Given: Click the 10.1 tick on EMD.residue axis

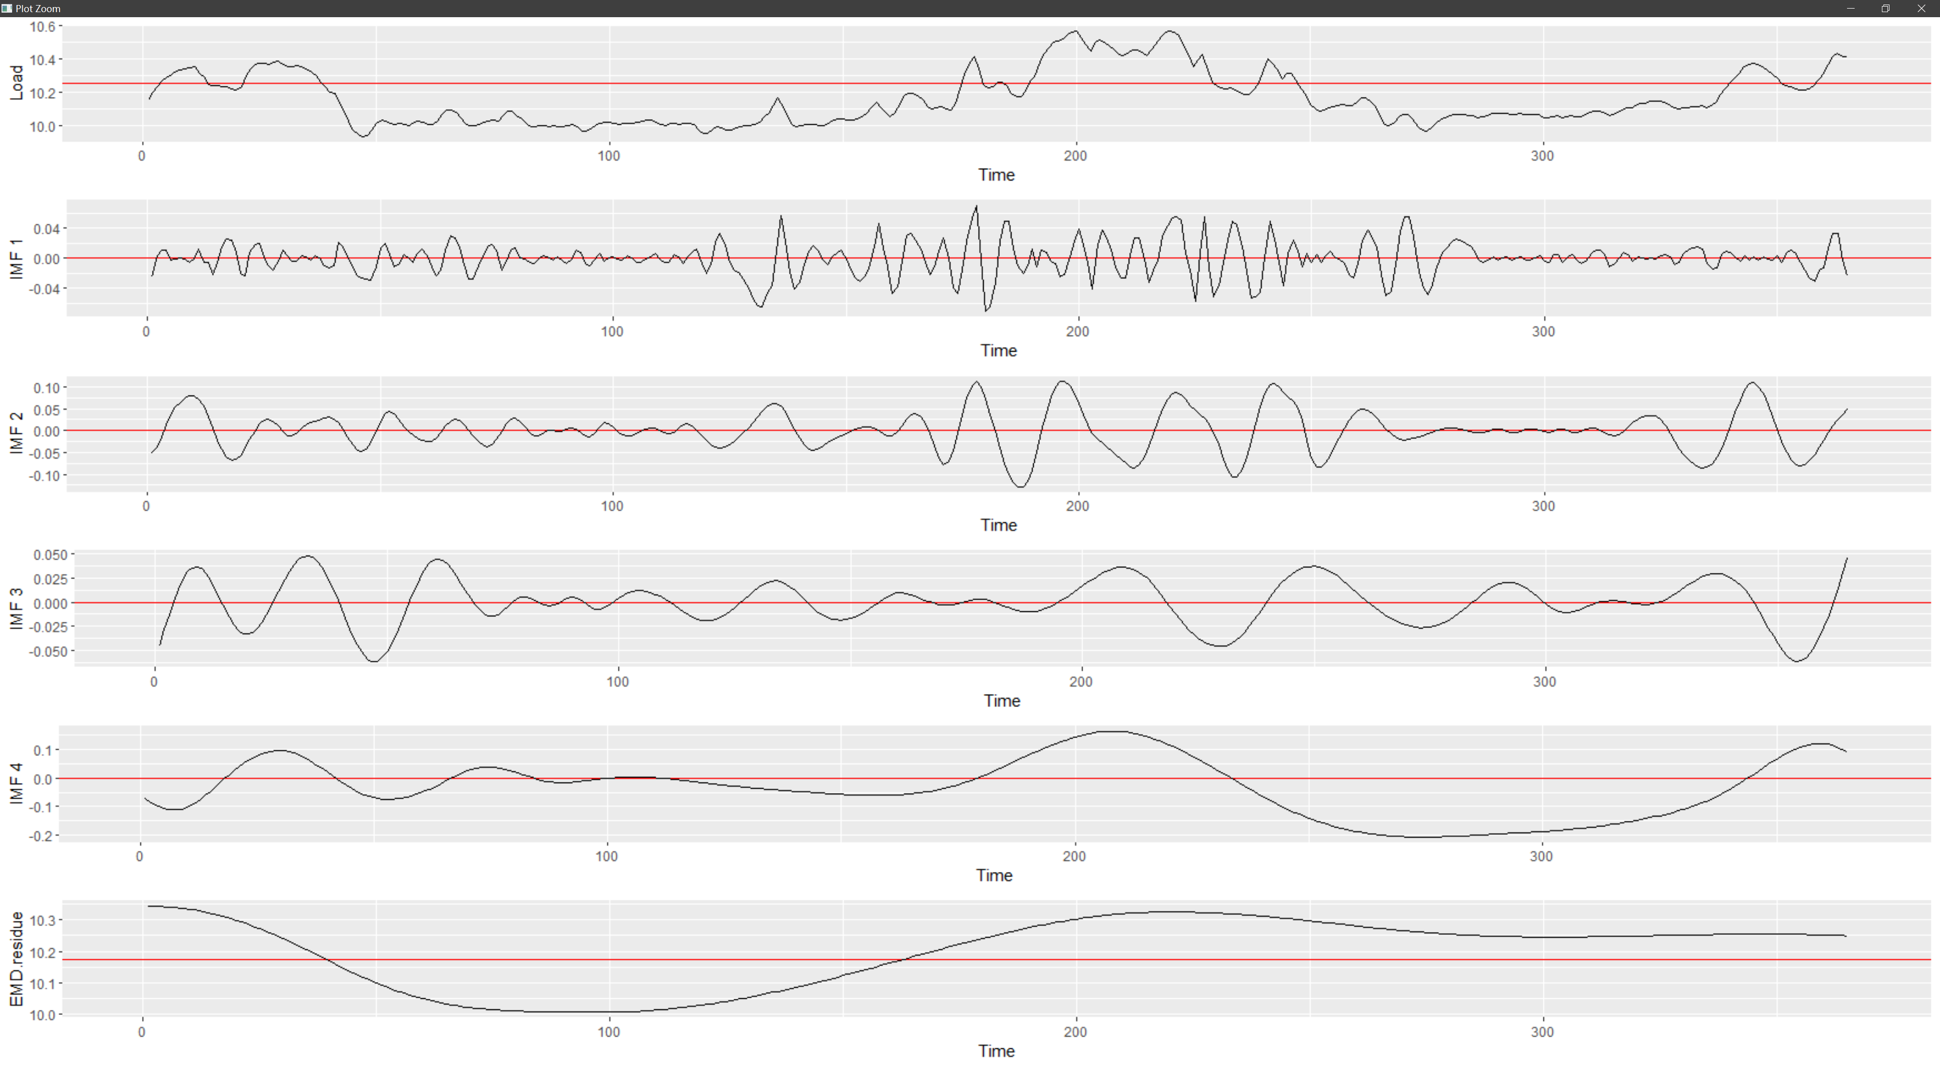Looking at the screenshot, I should click(42, 984).
